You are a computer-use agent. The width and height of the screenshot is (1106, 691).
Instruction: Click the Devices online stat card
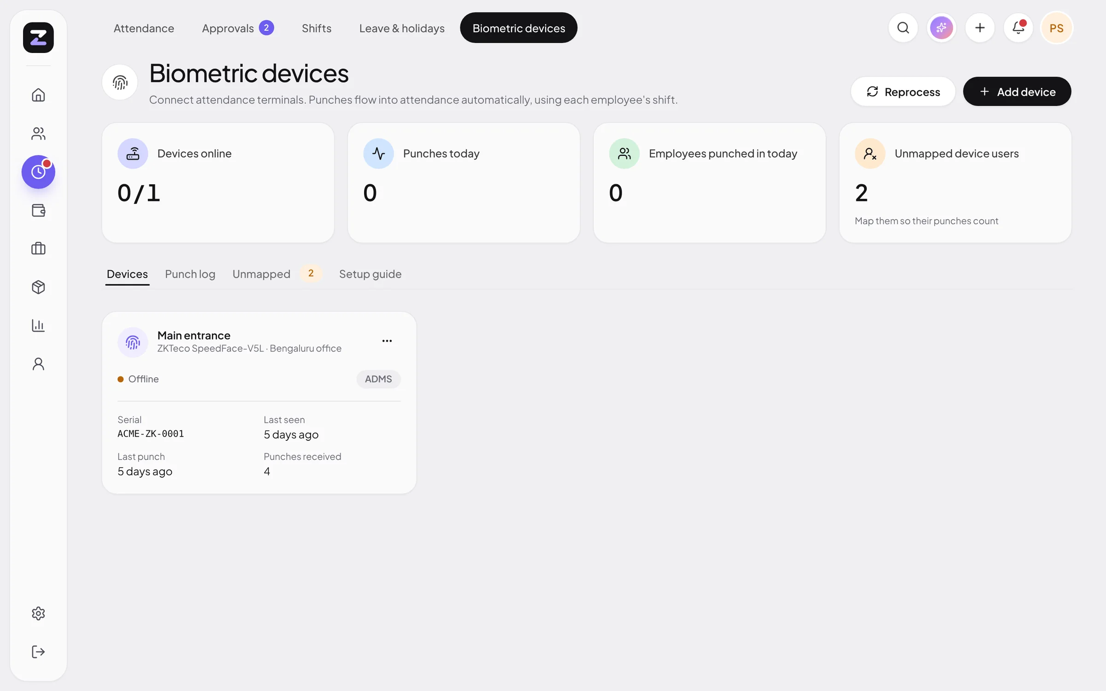click(218, 182)
